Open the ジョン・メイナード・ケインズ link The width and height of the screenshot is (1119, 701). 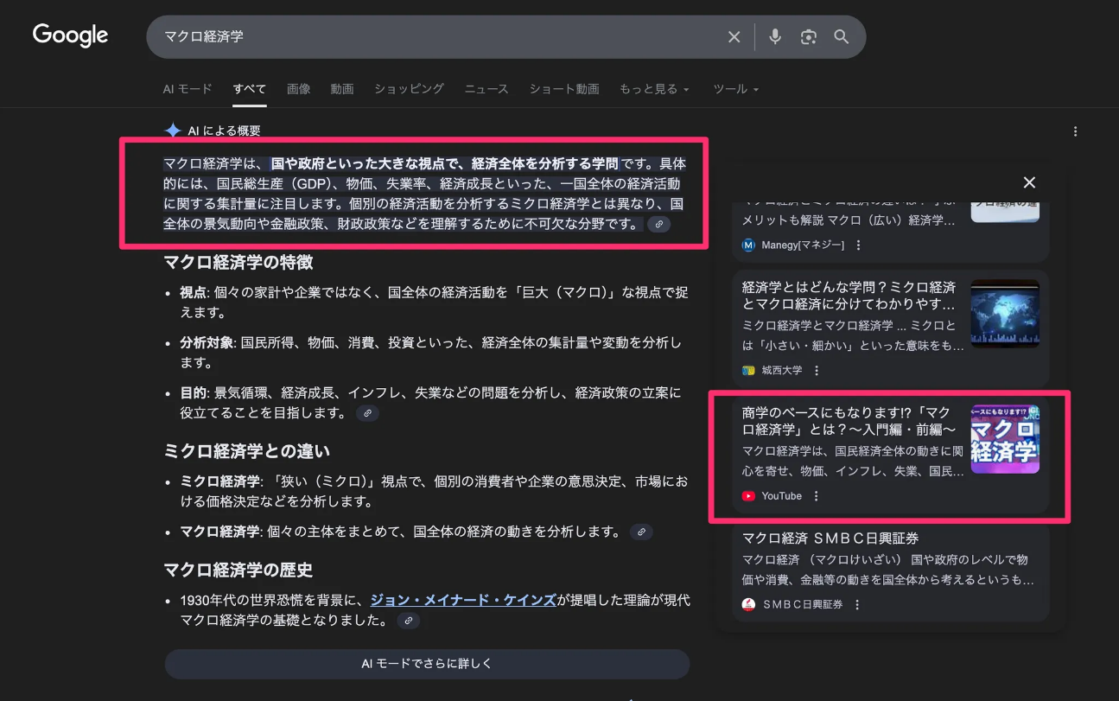point(462,600)
